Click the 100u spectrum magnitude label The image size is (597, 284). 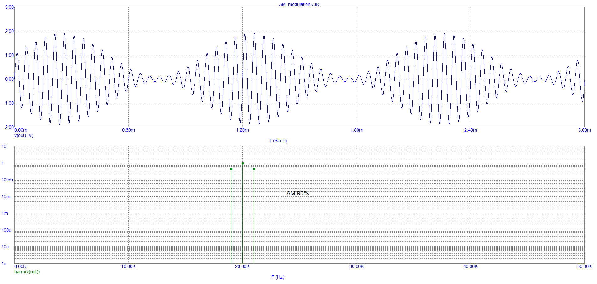[6, 230]
